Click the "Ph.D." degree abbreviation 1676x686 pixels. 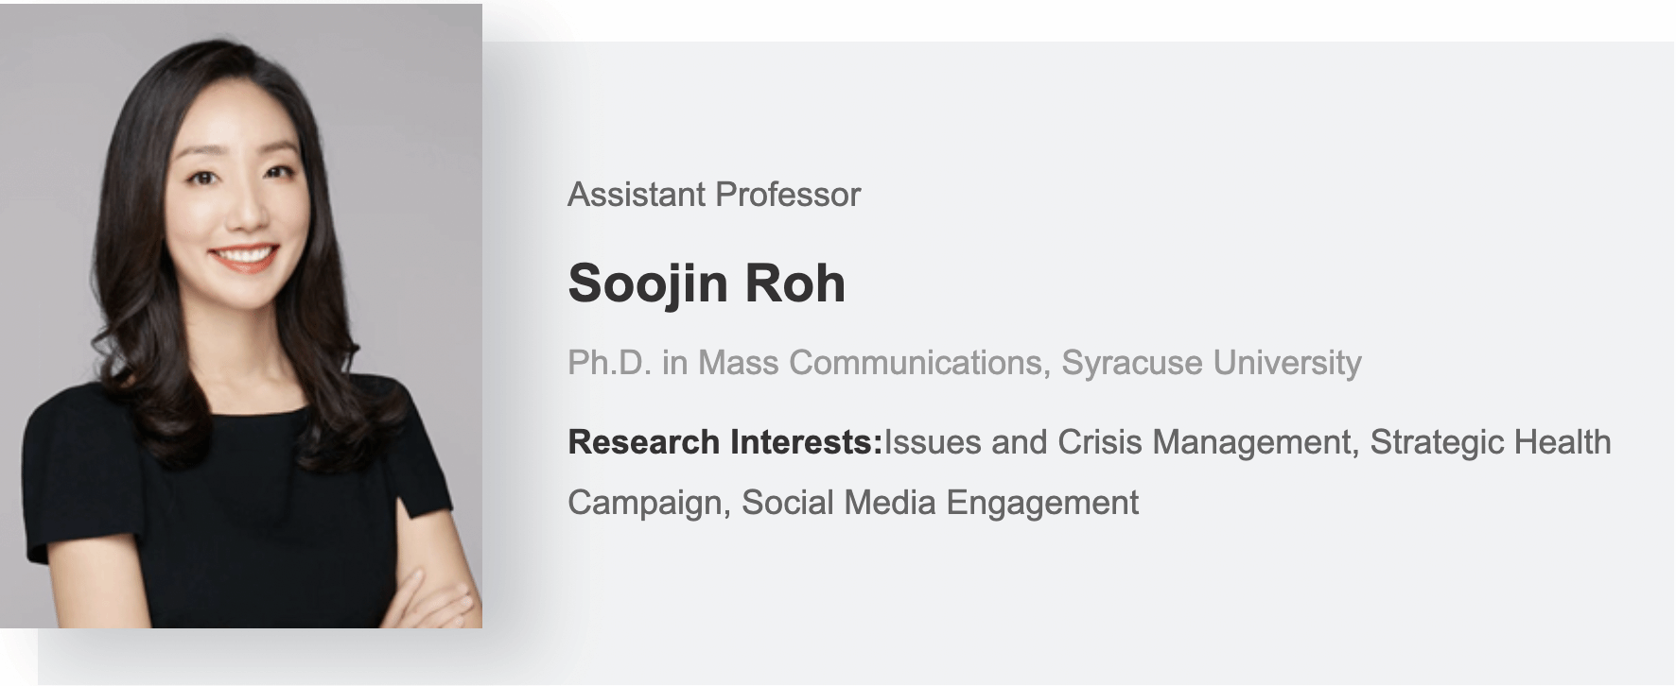pyautogui.click(x=609, y=363)
